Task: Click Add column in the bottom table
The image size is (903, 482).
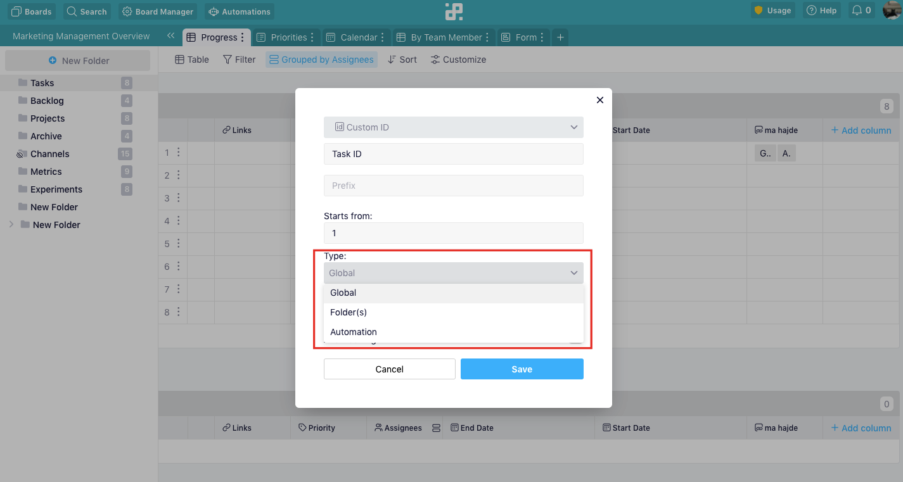Action: click(861, 428)
